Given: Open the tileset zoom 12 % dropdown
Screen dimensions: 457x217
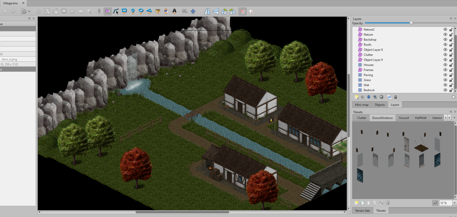Looking at the screenshot, I should click(x=454, y=203).
